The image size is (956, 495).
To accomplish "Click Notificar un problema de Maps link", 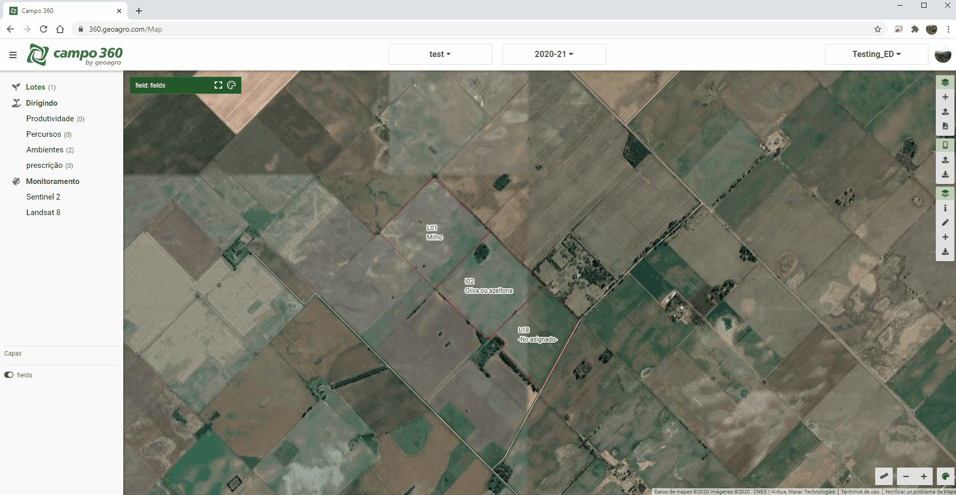I will (x=920, y=491).
